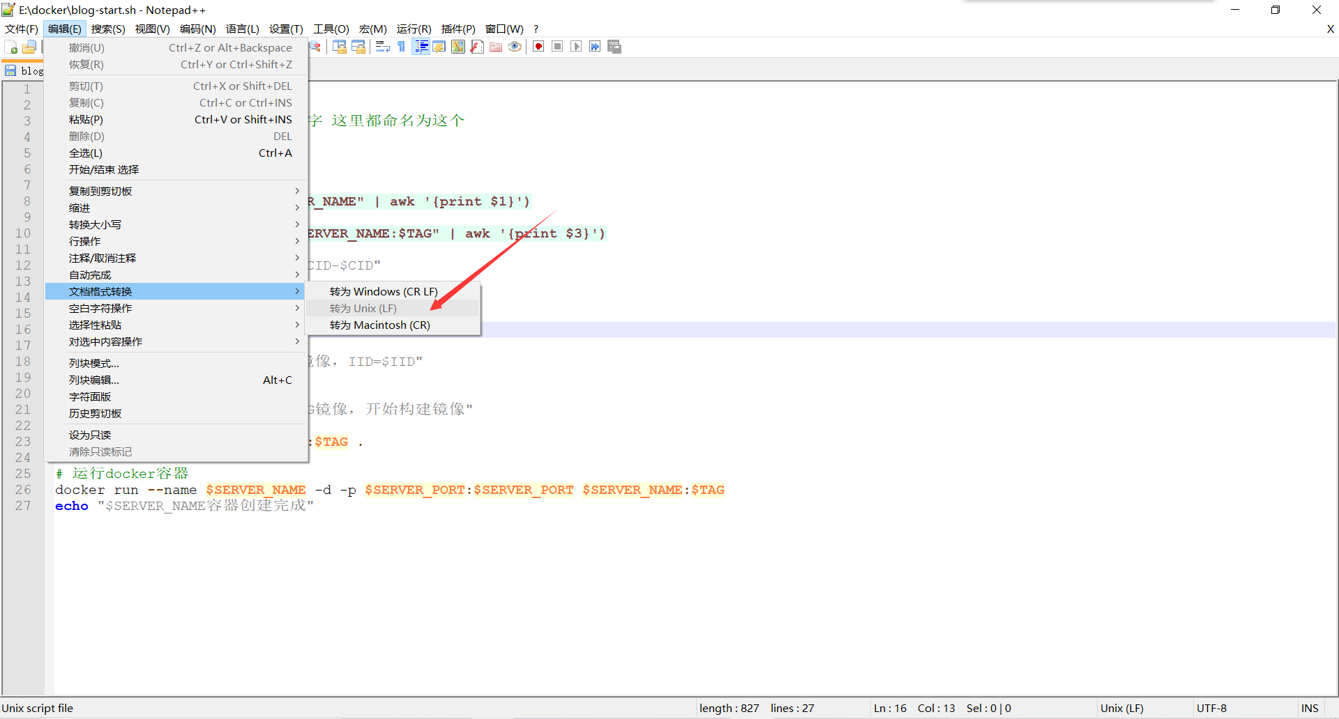Click the New file toolbar icon
1339x719 pixels.
[x=11, y=47]
